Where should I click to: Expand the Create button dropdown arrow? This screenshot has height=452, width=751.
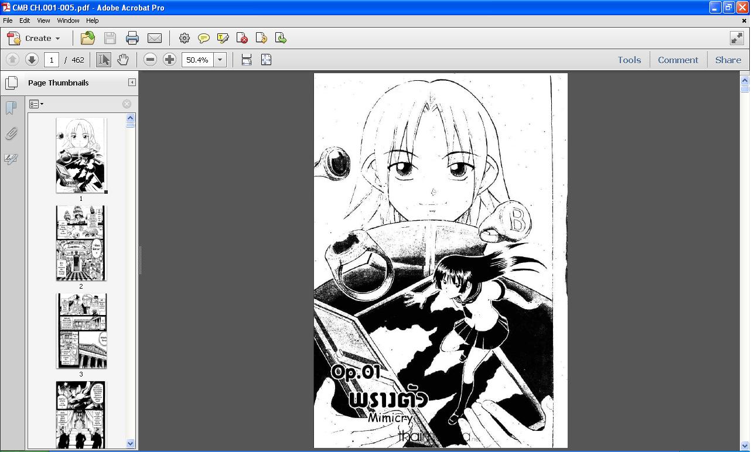pos(57,39)
